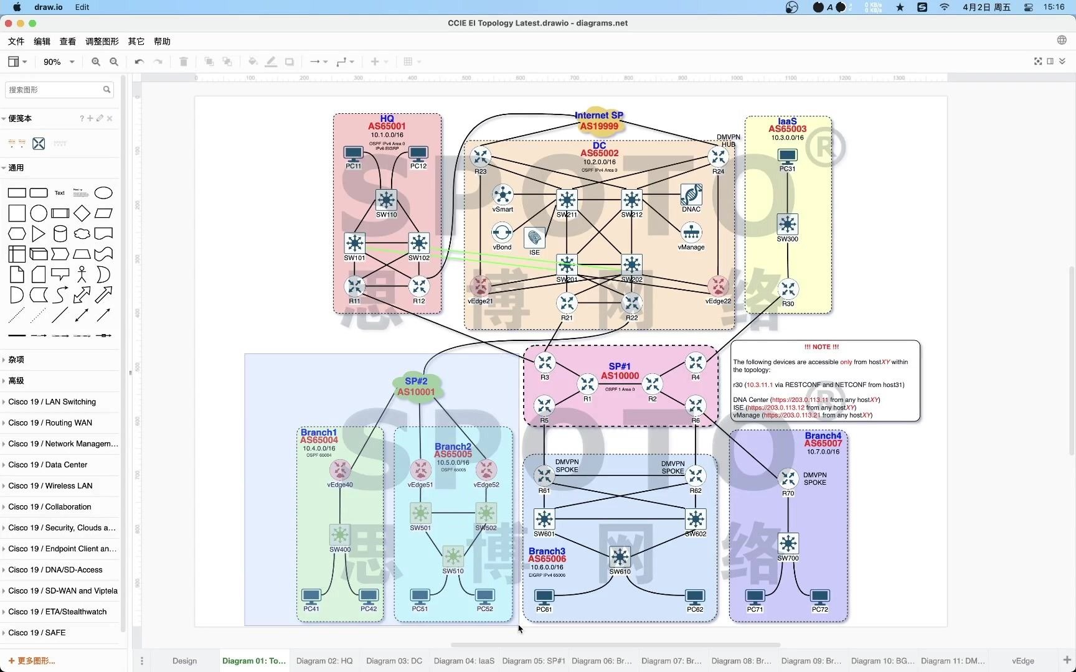Open the 文件 menu
Screen dimensions: 1076x672
[x=16, y=41]
